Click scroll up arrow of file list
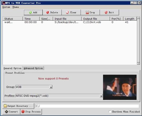 tap(138, 18)
